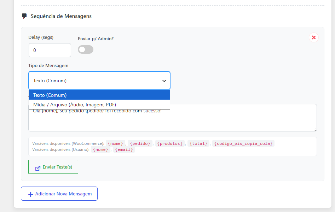
Task: Click the Usuário {nome} variable tag
Action: [100, 149]
